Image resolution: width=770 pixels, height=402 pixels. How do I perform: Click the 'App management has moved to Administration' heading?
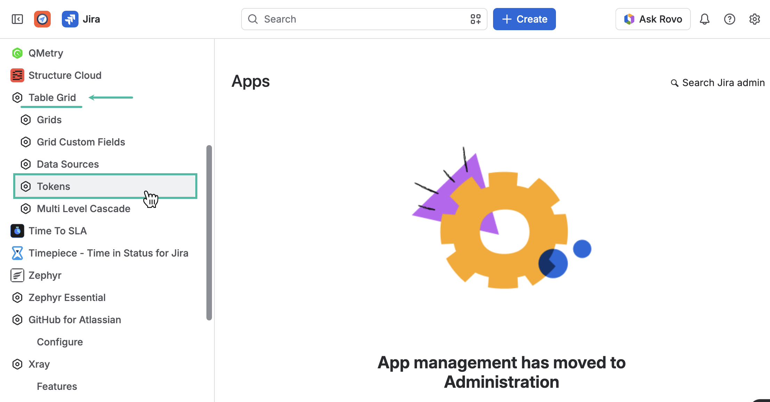[x=501, y=372]
